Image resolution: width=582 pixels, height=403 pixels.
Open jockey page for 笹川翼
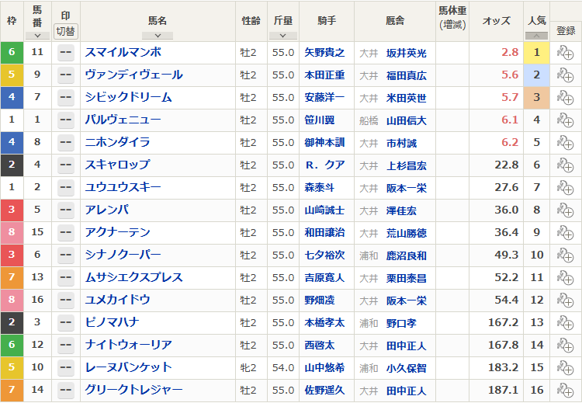(x=320, y=120)
